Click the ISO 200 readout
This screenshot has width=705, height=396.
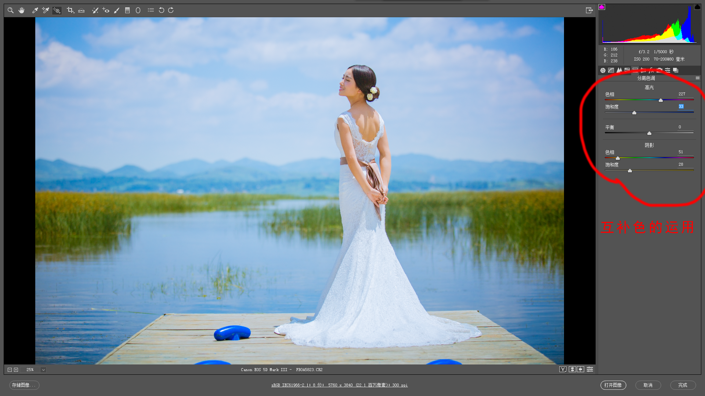(x=641, y=59)
